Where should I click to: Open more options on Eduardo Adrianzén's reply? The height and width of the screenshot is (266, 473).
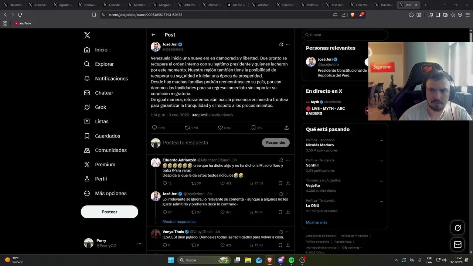(x=288, y=160)
